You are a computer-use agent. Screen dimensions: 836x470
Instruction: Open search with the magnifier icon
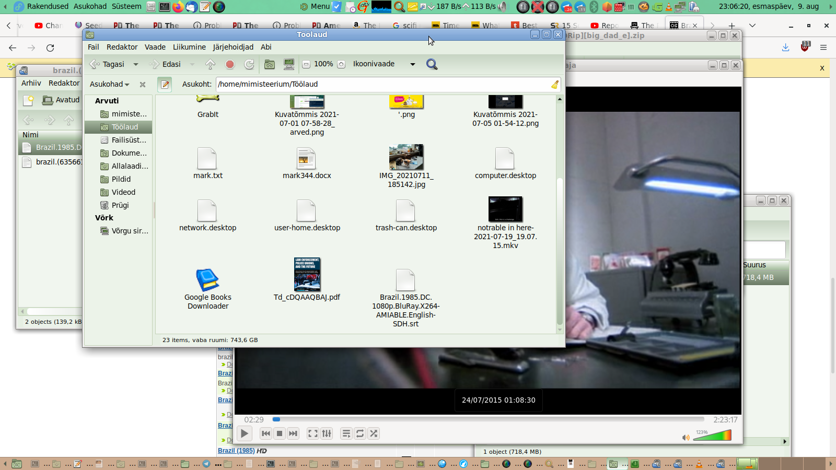coord(432,64)
